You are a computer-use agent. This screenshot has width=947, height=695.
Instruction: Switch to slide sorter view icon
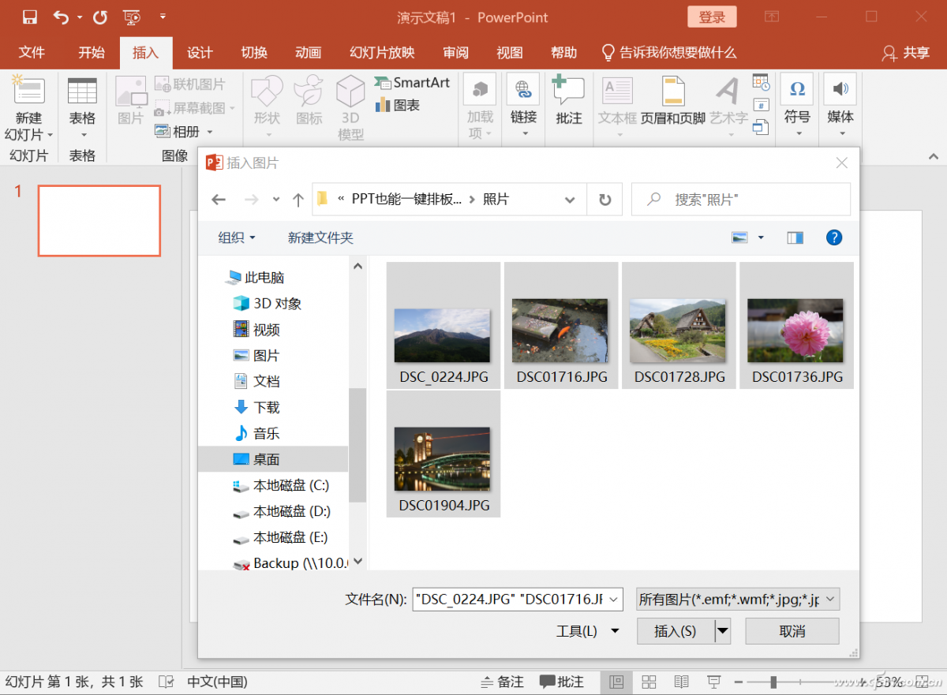(649, 682)
